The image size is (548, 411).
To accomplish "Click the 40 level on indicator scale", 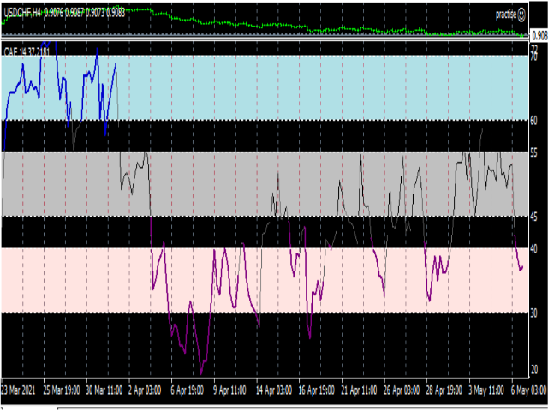I will (533, 249).
